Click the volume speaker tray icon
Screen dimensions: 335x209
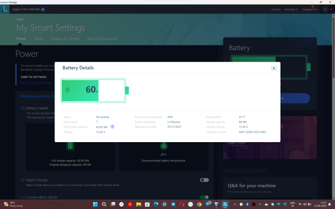(x=305, y=204)
